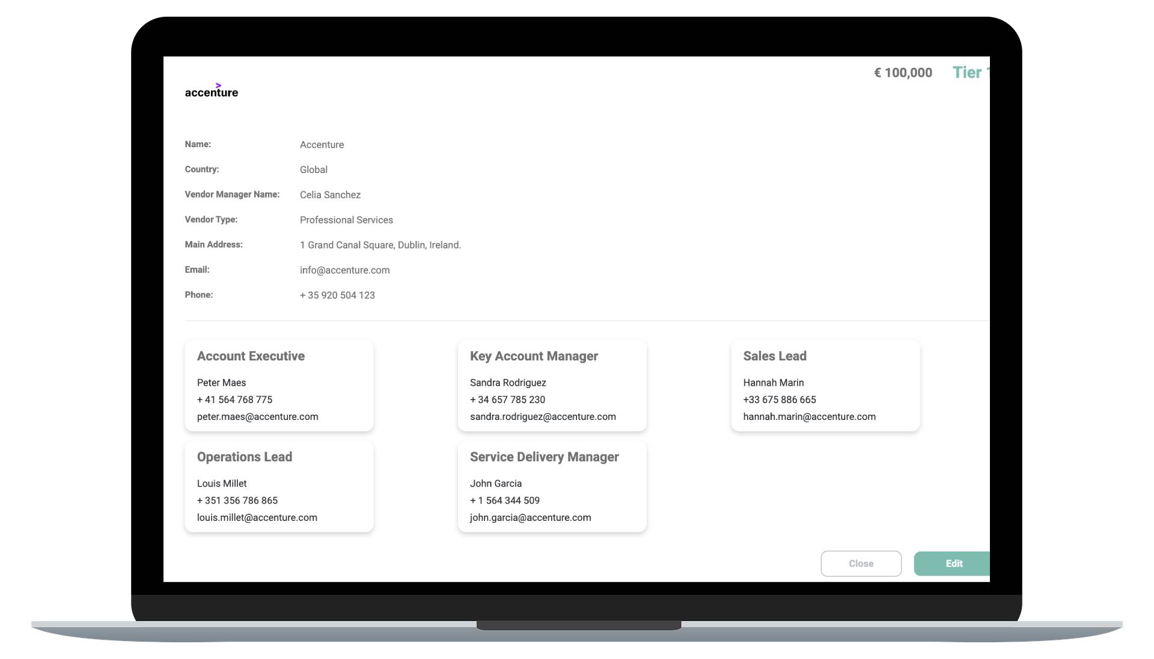Click the Accenture logo
The height and width of the screenshot is (659, 1154).
click(x=211, y=90)
